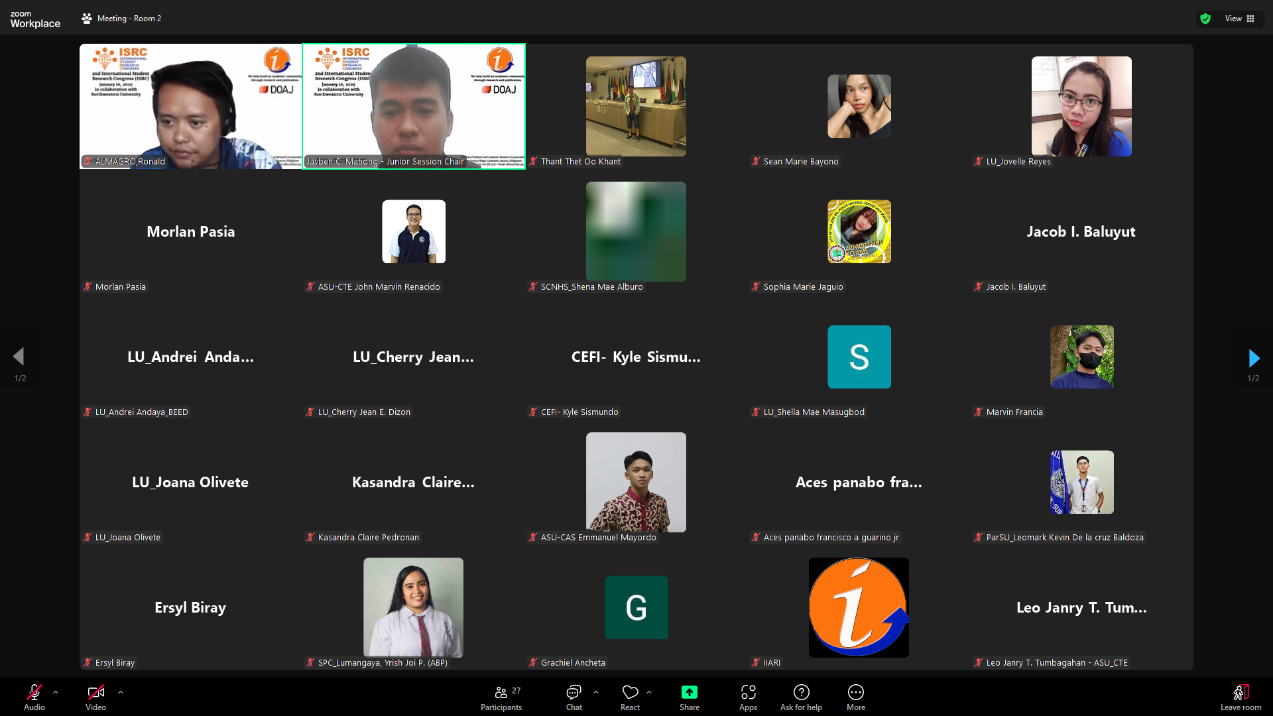The width and height of the screenshot is (1273, 716).
Task: Open the React emoji menu
Action: tap(630, 696)
